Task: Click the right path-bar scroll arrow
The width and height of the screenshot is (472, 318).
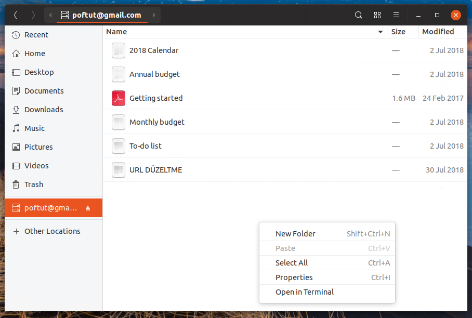Action: coord(154,15)
